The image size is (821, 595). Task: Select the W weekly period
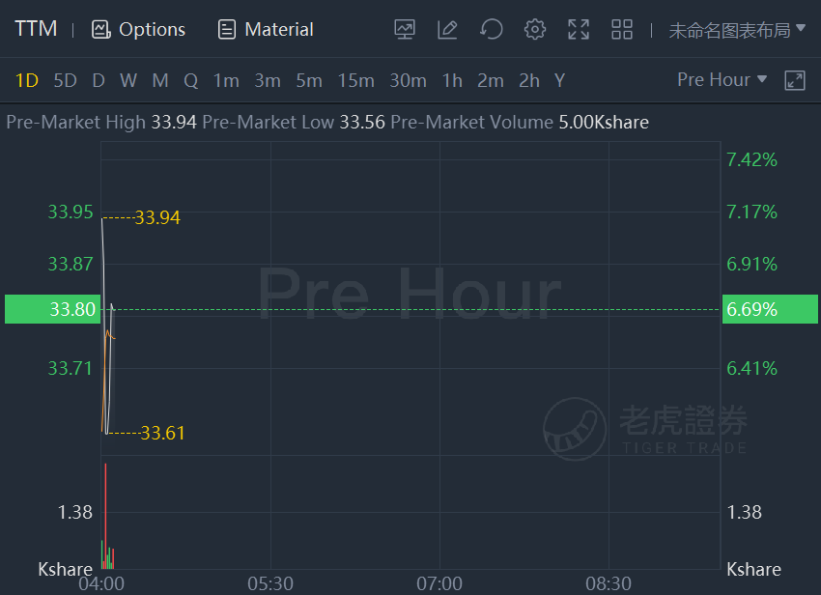128,81
